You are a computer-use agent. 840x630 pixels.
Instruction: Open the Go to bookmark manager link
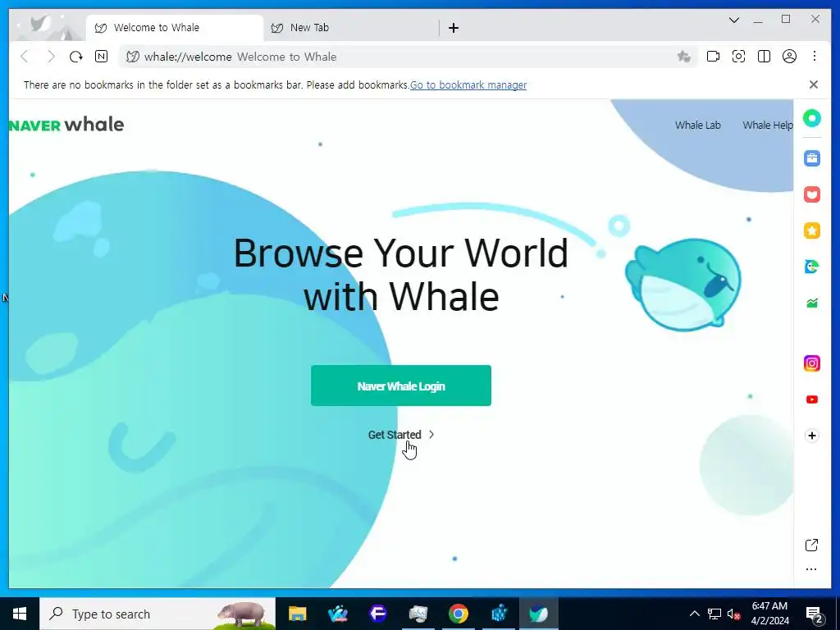point(468,84)
